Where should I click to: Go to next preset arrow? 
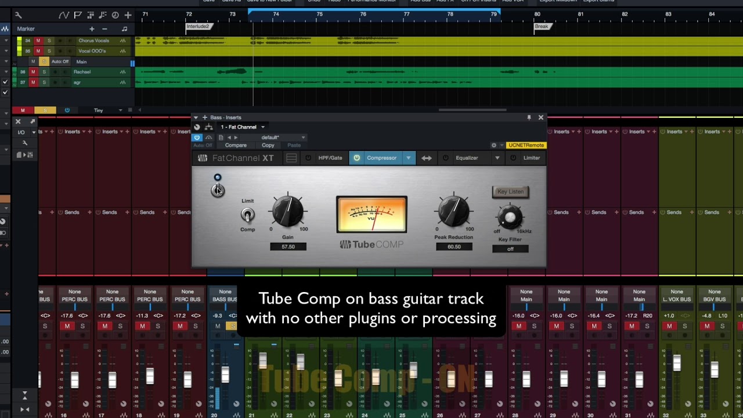pos(236,138)
